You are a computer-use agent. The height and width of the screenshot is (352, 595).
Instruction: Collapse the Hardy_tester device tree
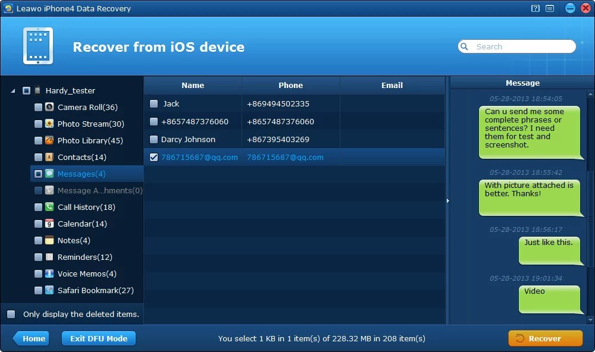click(14, 90)
